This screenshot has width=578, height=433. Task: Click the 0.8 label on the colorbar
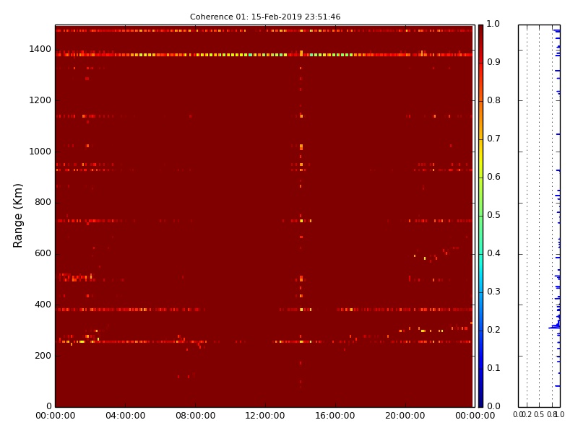[x=493, y=100]
